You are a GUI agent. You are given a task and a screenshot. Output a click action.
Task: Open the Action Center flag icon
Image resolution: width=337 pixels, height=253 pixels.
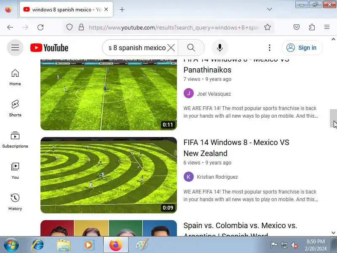coord(274,245)
